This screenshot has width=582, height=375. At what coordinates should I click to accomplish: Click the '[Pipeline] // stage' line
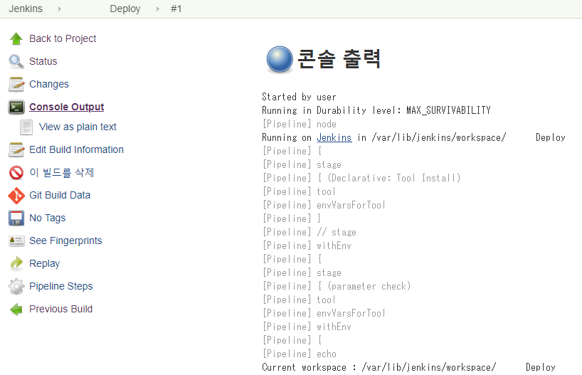point(309,233)
